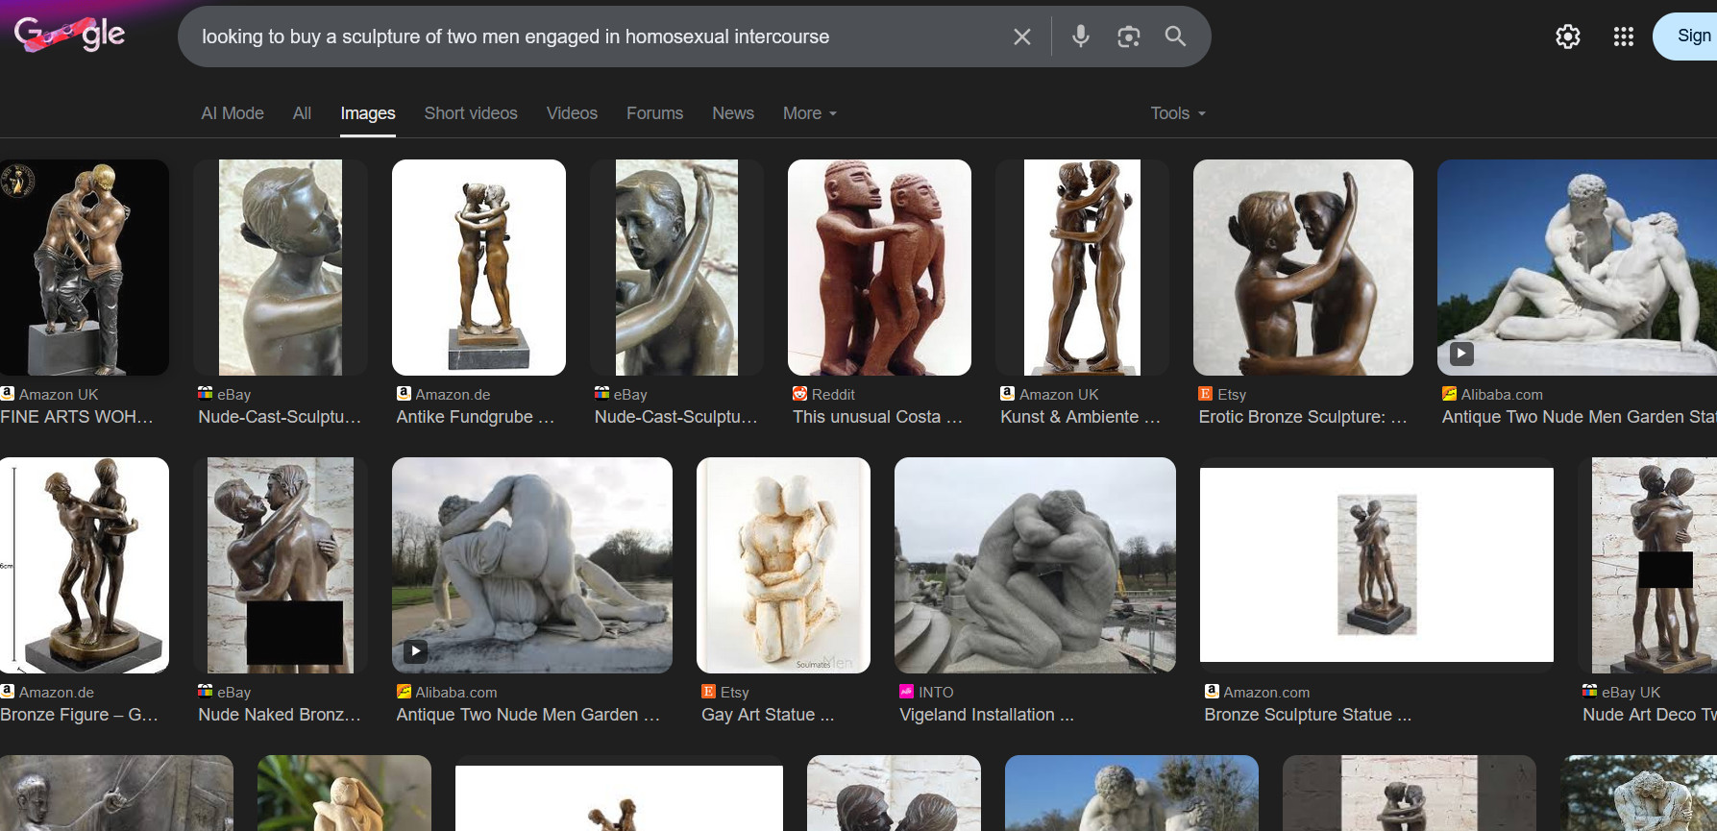
Task: Switch to AI Mode tab
Action: tap(233, 113)
